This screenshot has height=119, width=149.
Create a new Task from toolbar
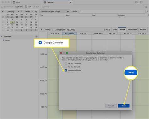click(28, 7)
